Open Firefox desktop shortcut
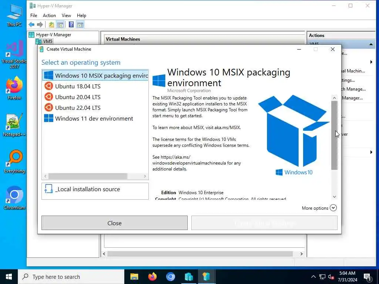 [14, 88]
